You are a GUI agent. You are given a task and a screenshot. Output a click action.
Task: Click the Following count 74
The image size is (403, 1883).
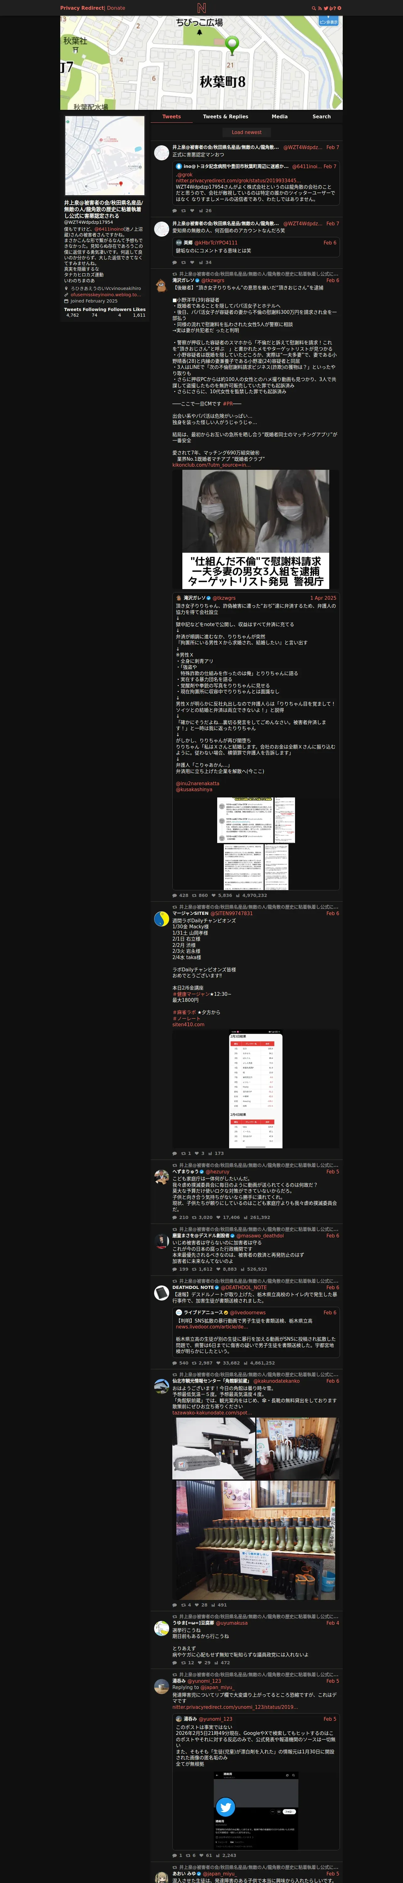click(x=94, y=315)
